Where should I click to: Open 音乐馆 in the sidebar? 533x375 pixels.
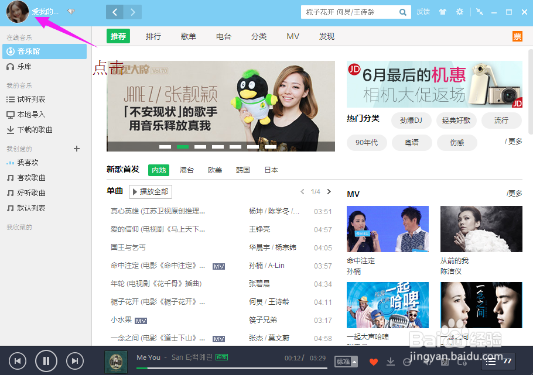coord(45,51)
